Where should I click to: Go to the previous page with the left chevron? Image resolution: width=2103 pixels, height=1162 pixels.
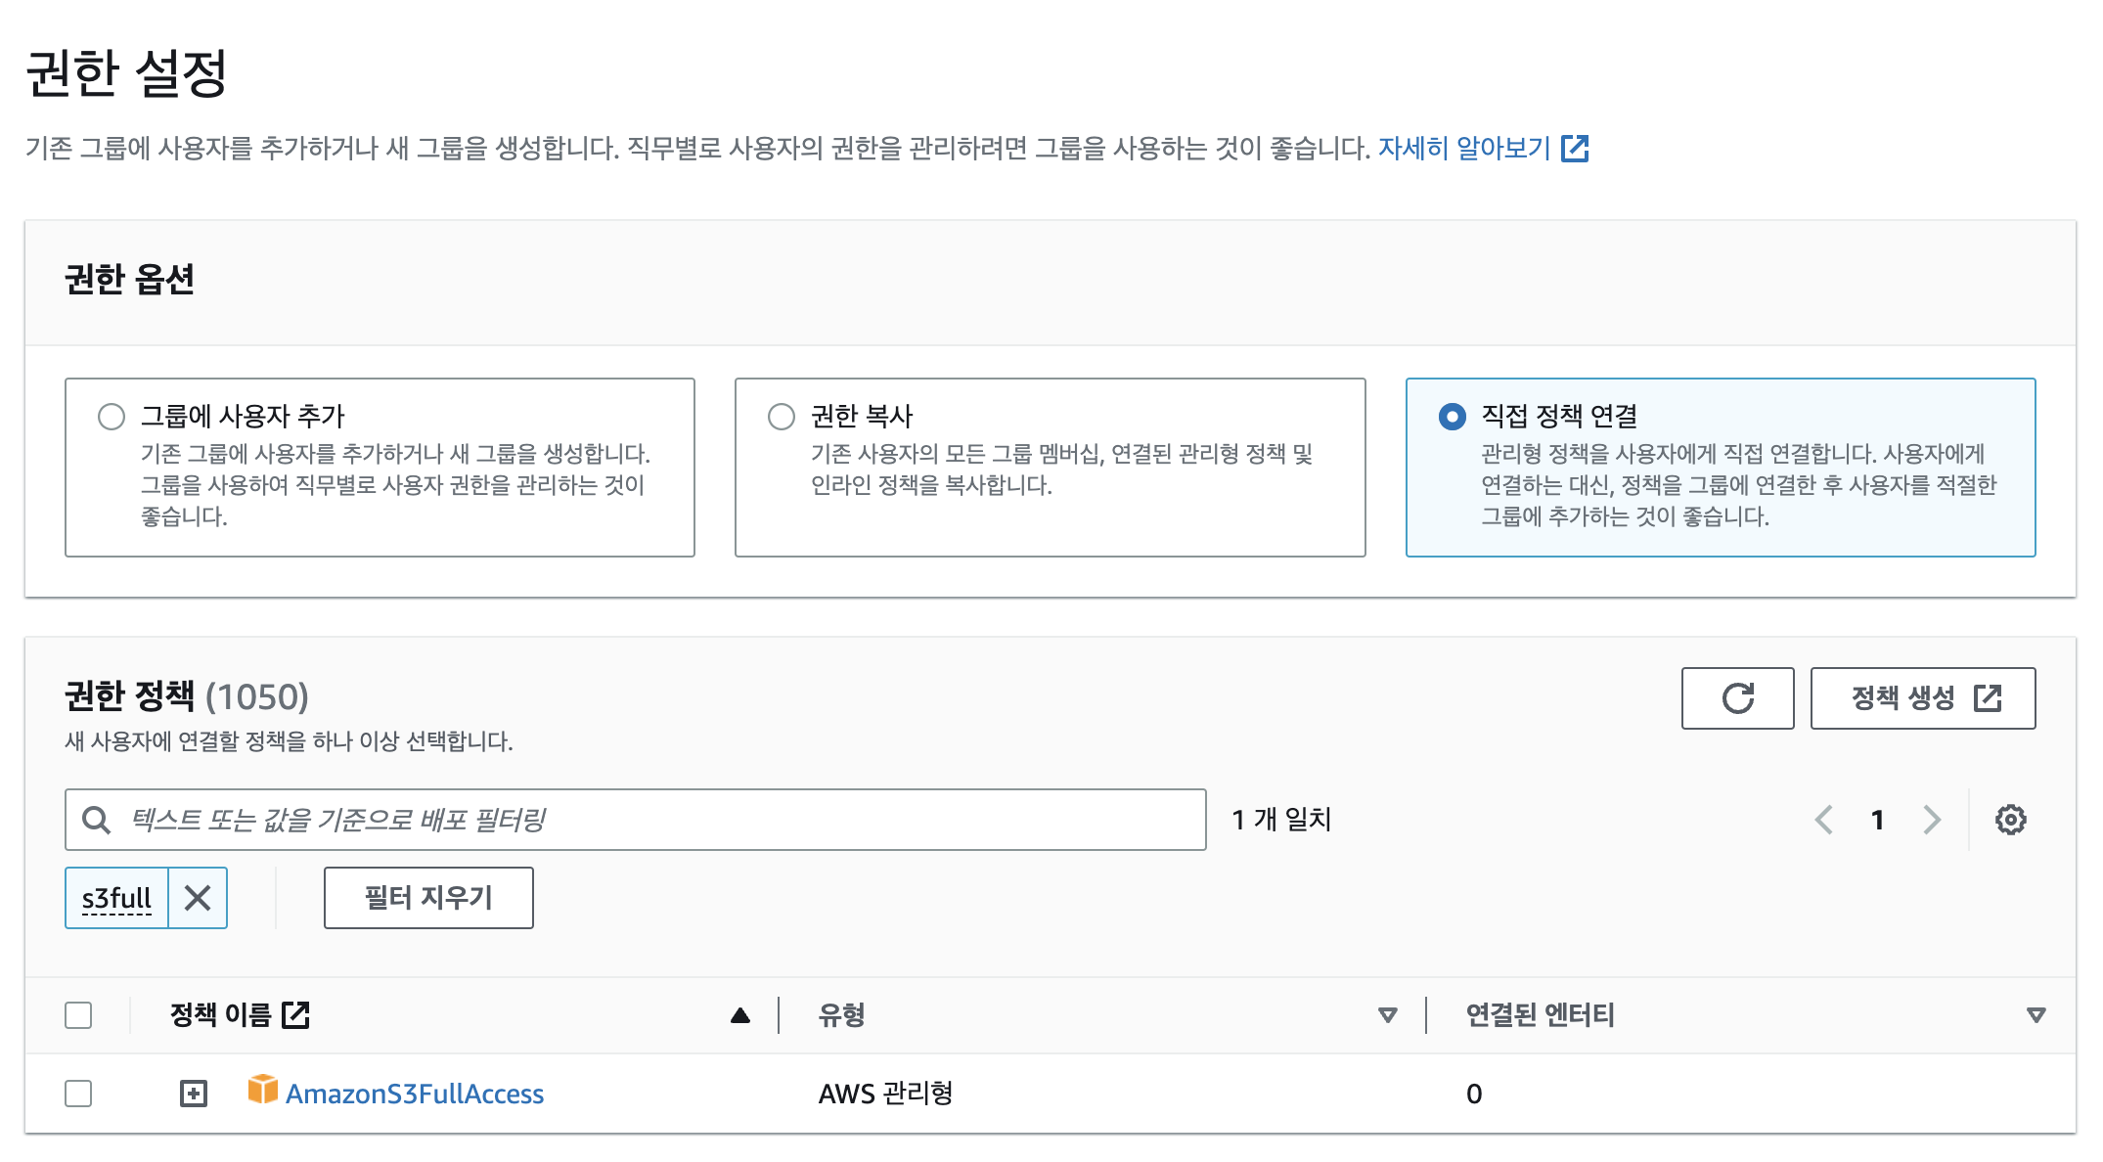1823,820
